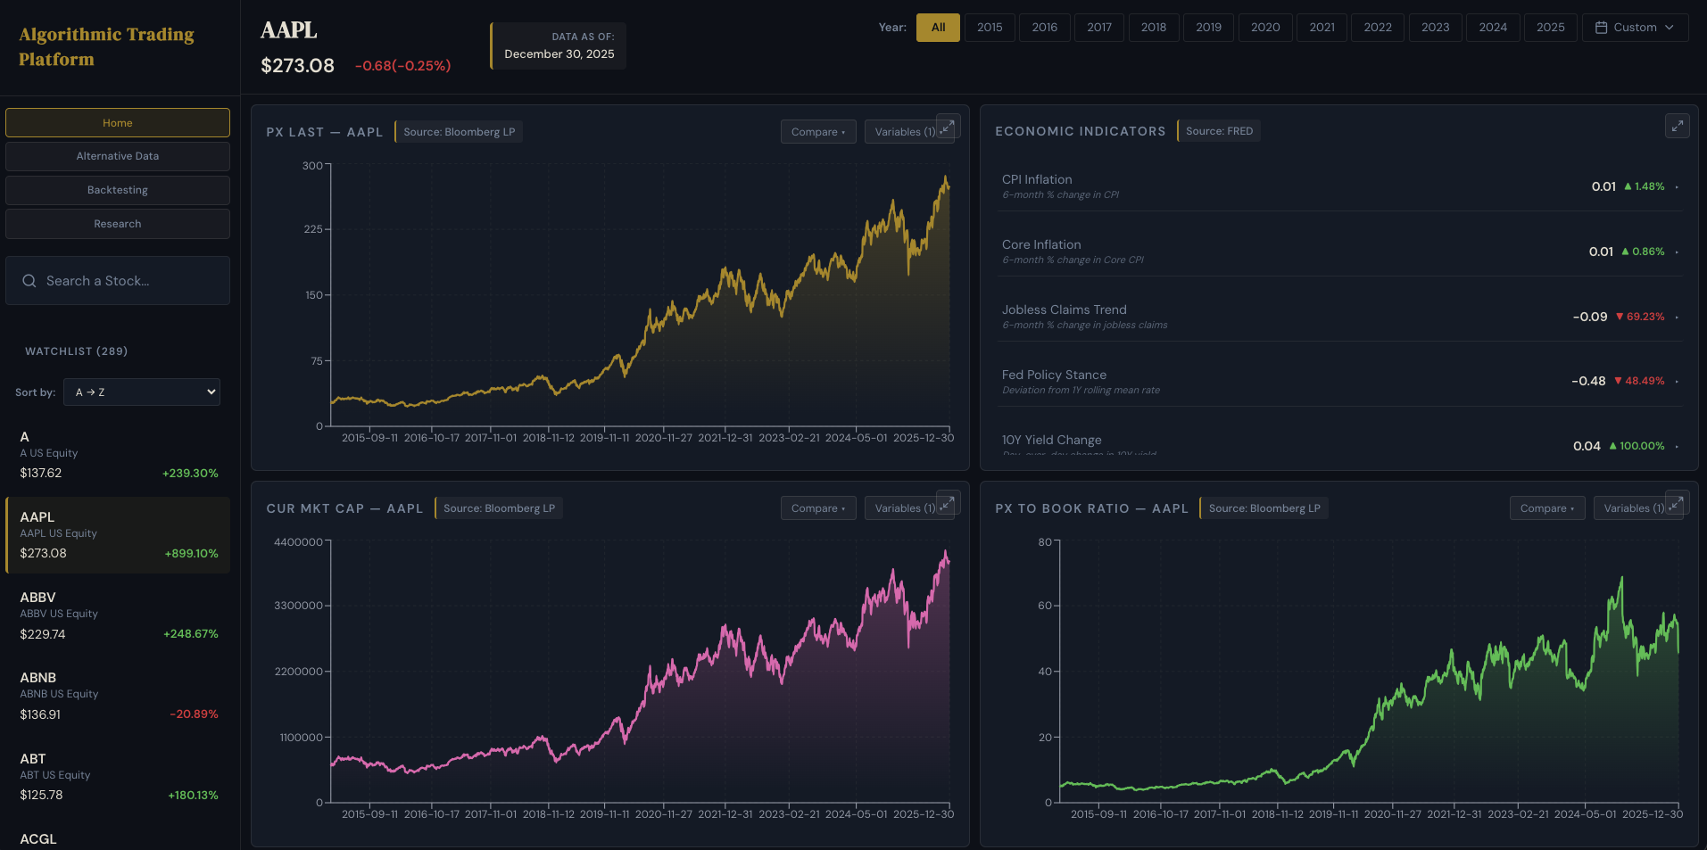Image resolution: width=1707 pixels, height=850 pixels.
Task: Select the 2020 year filter
Action: [1264, 27]
